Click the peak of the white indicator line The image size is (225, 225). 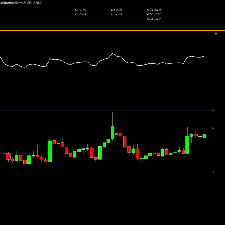pyautogui.click(x=112, y=53)
